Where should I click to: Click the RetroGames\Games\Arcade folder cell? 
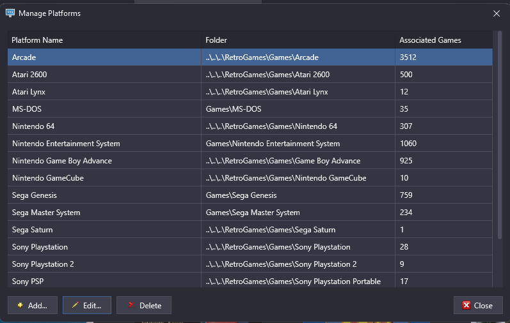coord(298,57)
